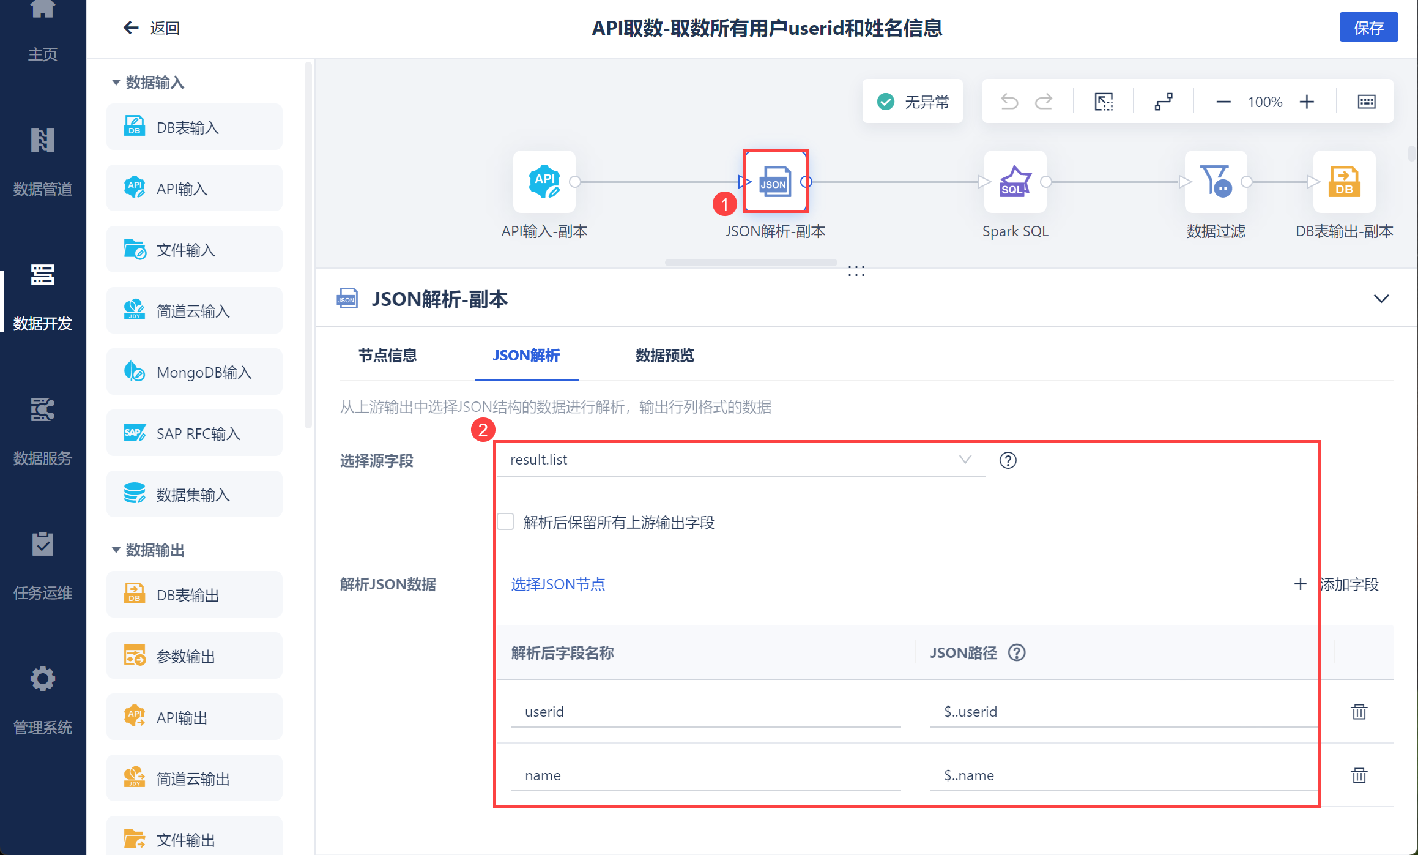Image resolution: width=1418 pixels, height=855 pixels.
Task: Click the zoom out minus icon
Action: pos(1223,102)
